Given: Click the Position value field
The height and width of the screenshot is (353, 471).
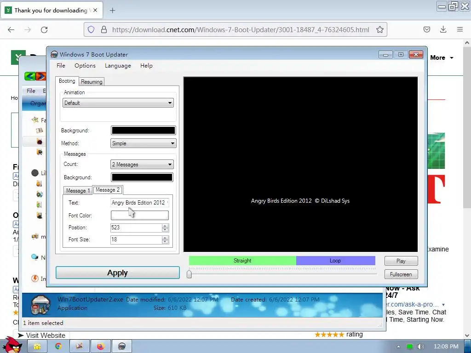Looking at the screenshot, I should click(x=136, y=228).
